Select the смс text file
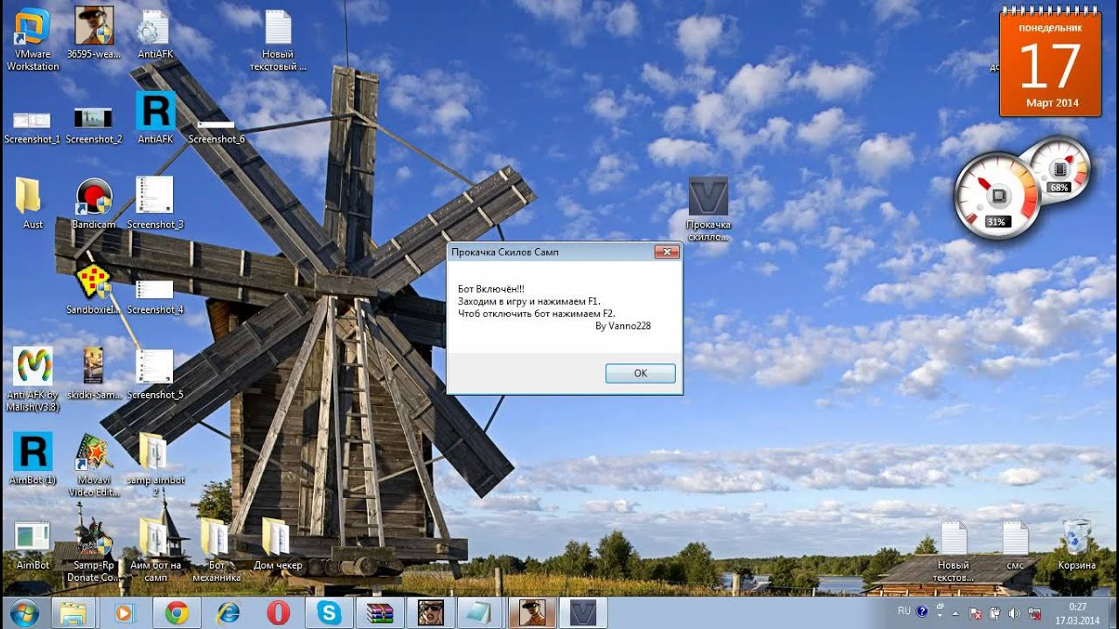This screenshot has width=1119, height=629. click(x=1015, y=546)
